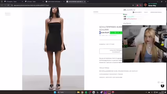The height and width of the screenshot is (94, 167).
Task: Open the Chat support icon
Action: (x=161, y=82)
